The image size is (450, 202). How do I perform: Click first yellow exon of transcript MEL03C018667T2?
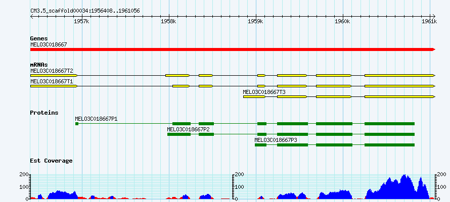[x=54, y=75]
